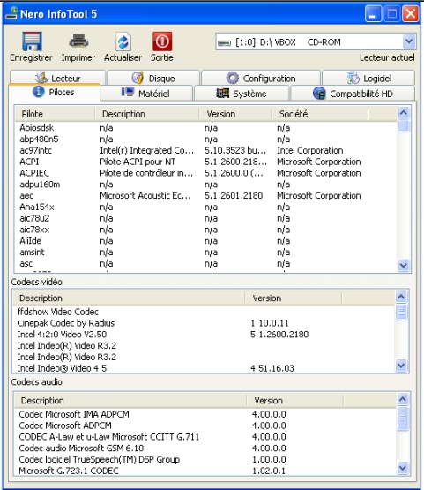Open the Configuration tab
The width and height of the screenshot is (424, 490).
(x=261, y=78)
